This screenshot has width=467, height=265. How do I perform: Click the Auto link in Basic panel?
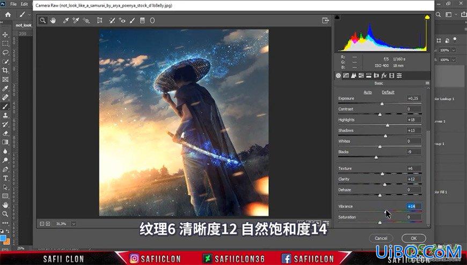[x=368, y=92]
